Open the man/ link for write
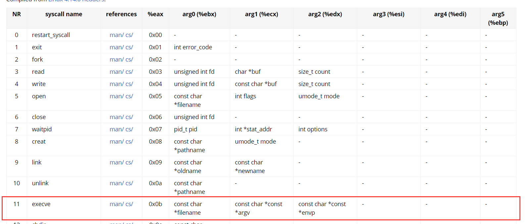532x224 pixels. [x=117, y=84]
